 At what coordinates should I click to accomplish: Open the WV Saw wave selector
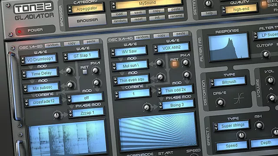[x=129, y=52]
